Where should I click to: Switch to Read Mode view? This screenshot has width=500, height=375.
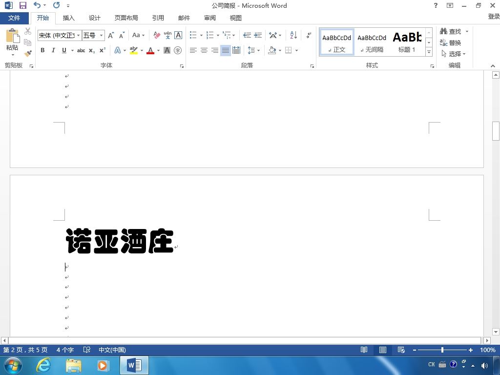(364, 350)
